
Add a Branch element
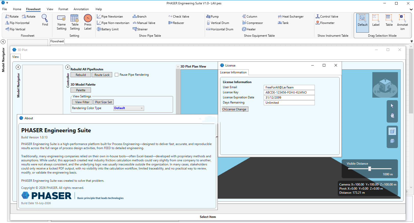140,17
